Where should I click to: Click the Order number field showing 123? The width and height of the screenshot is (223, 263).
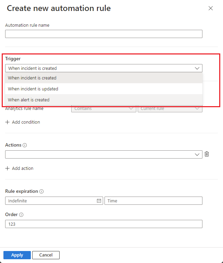[104, 224]
